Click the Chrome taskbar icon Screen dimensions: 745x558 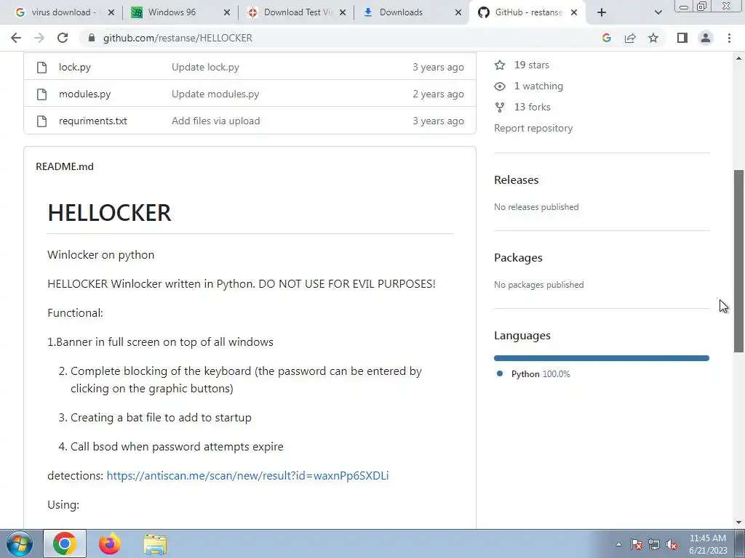coord(65,543)
